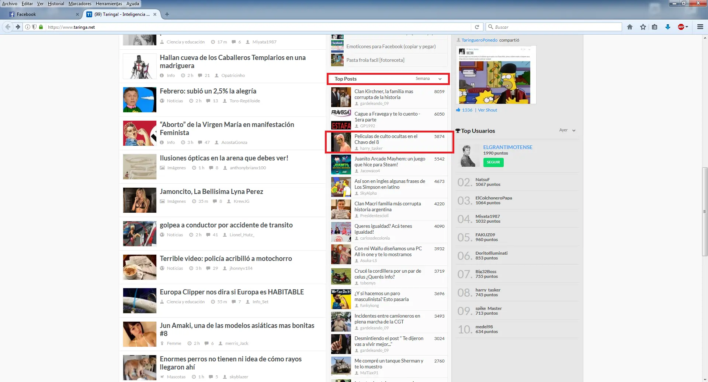Click the browser forward arrow button
708x382 pixels.
pyautogui.click(x=18, y=27)
